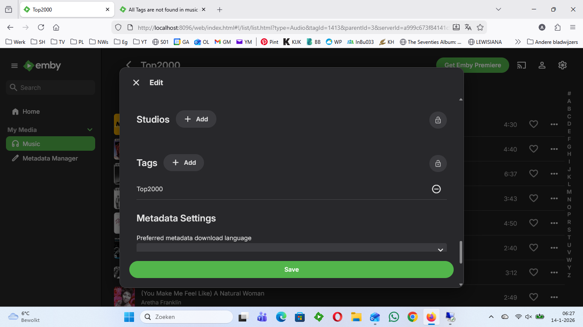Open the Cast to device icon

pos(521,65)
